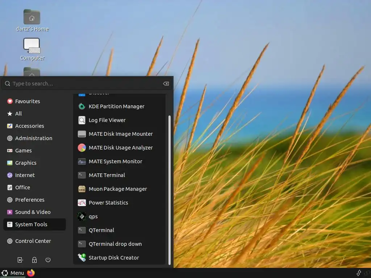
Task: Open the KDE Partition Manager icon
Action: point(82,106)
